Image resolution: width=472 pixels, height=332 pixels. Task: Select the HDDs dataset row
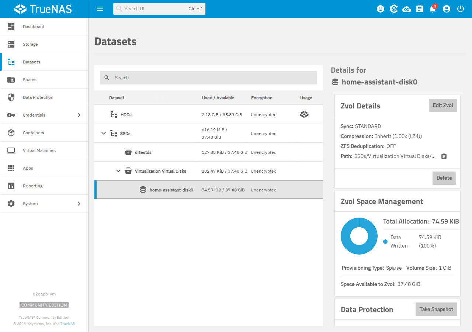pyautogui.click(x=209, y=114)
